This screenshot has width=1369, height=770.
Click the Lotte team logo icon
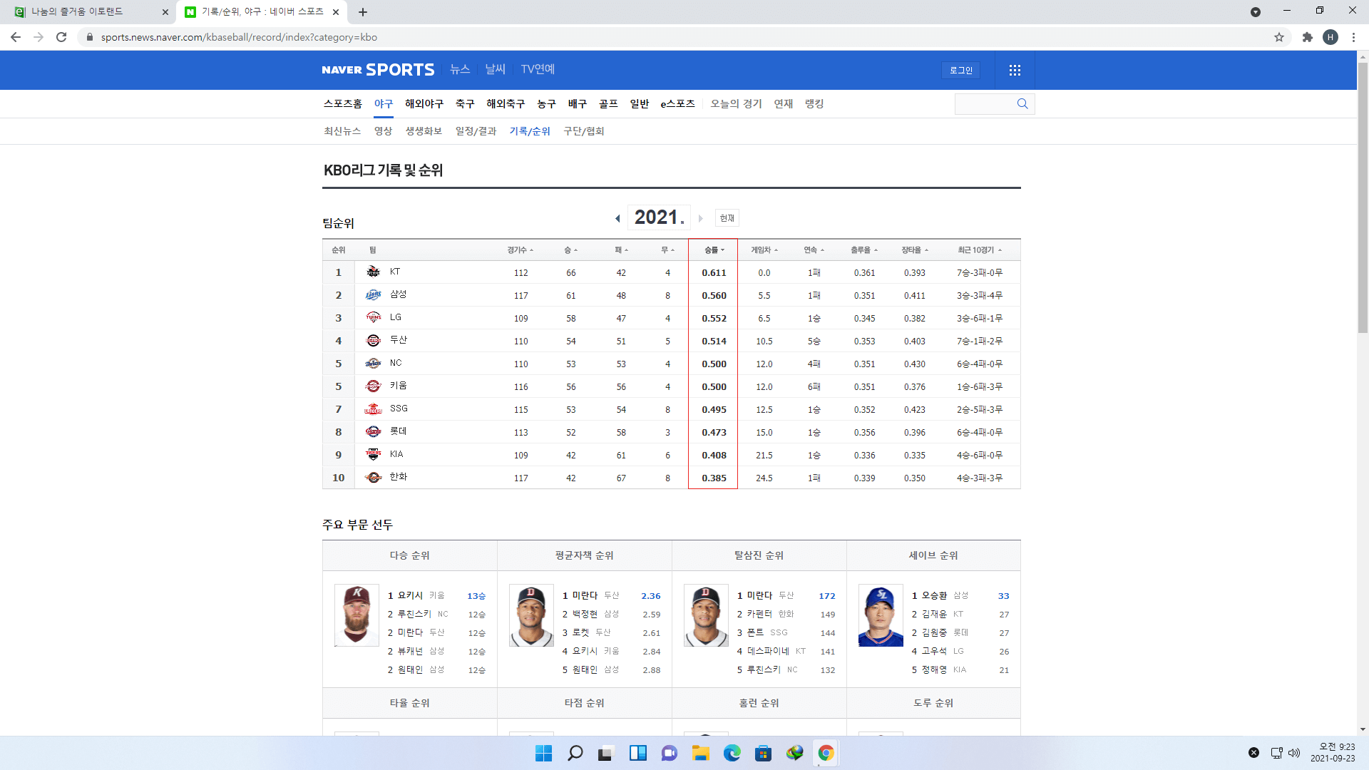[x=373, y=431]
